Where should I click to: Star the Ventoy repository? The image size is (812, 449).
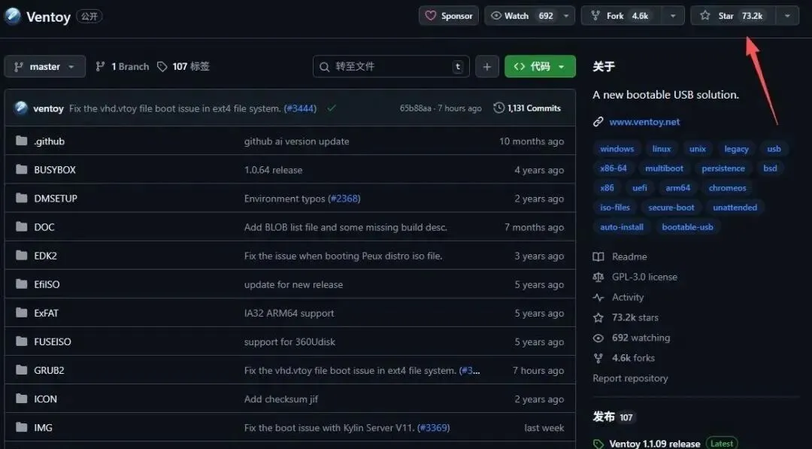(733, 16)
